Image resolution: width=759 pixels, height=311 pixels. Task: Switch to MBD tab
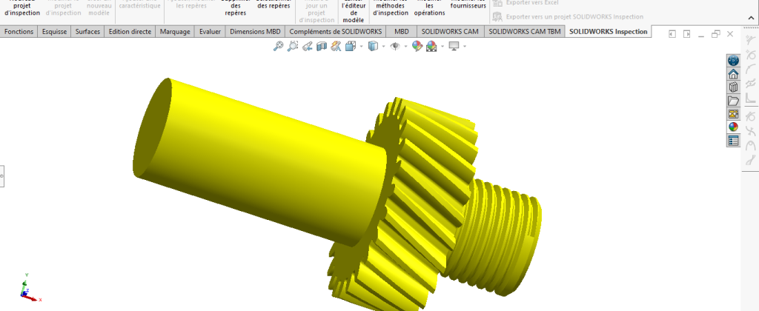pyautogui.click(x=401, y=31)
